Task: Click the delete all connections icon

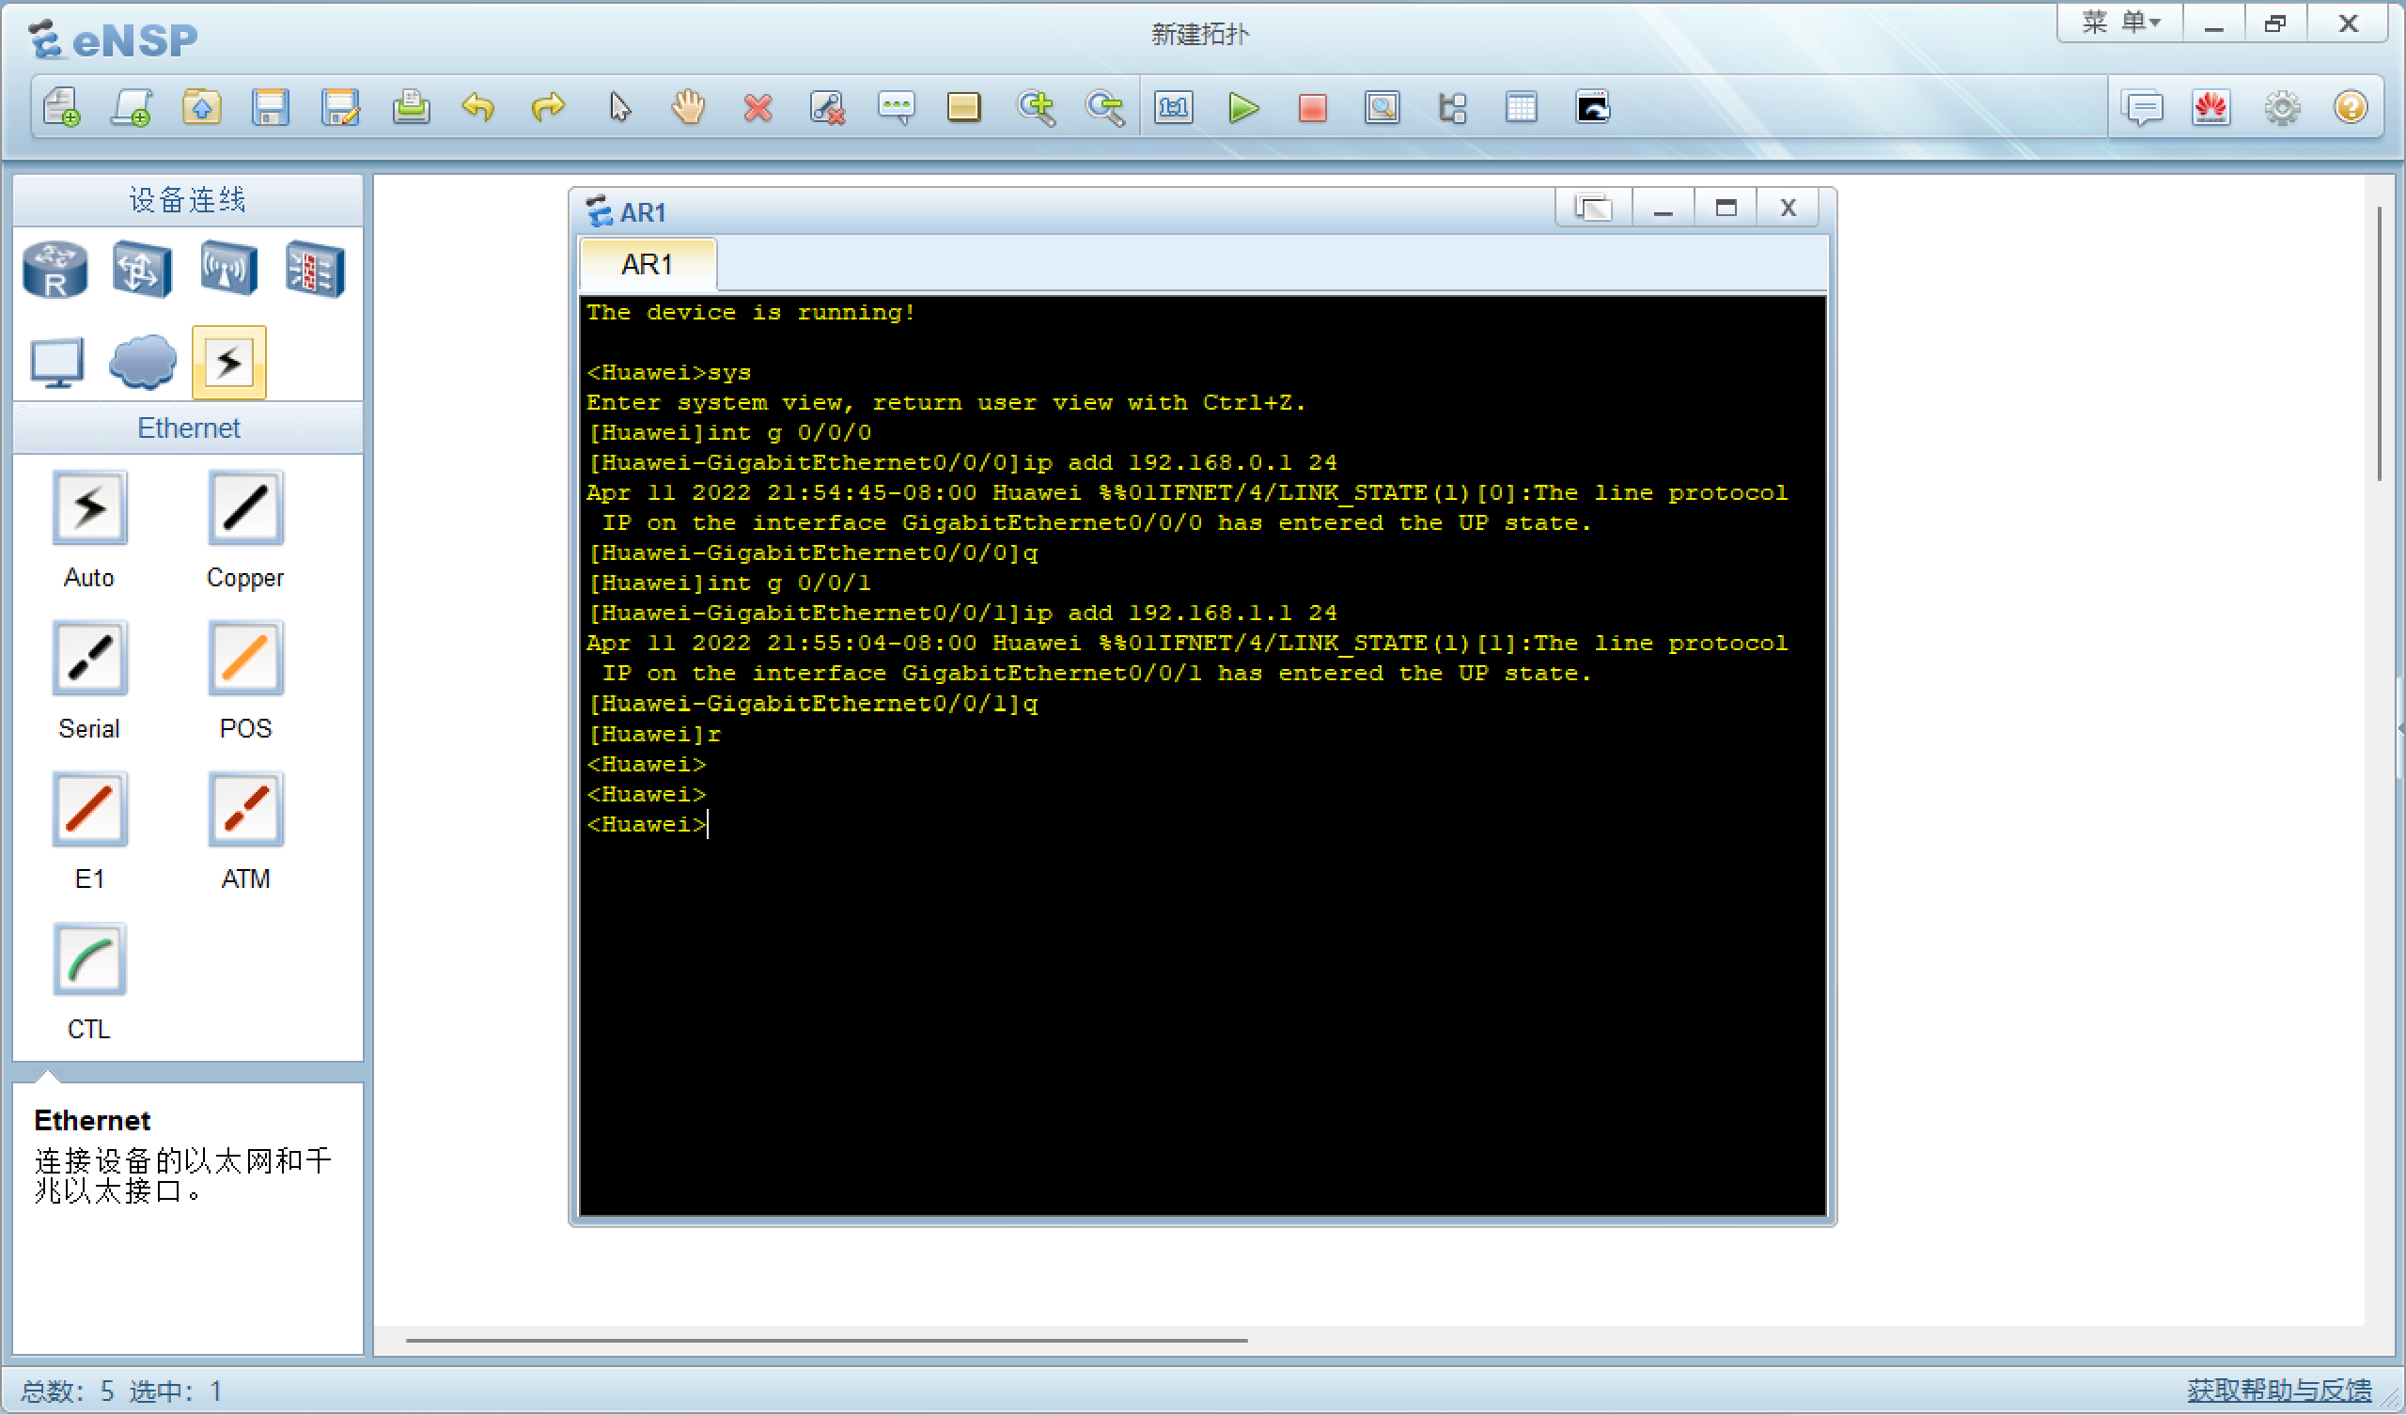Action: tap(827, 107)
